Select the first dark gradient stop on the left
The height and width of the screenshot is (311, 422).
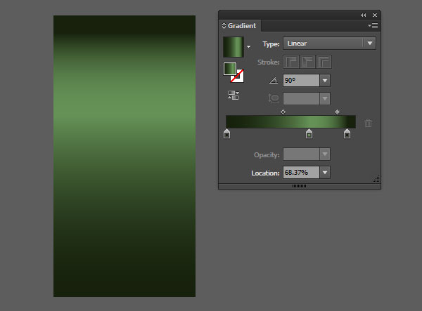click(227, 133)
